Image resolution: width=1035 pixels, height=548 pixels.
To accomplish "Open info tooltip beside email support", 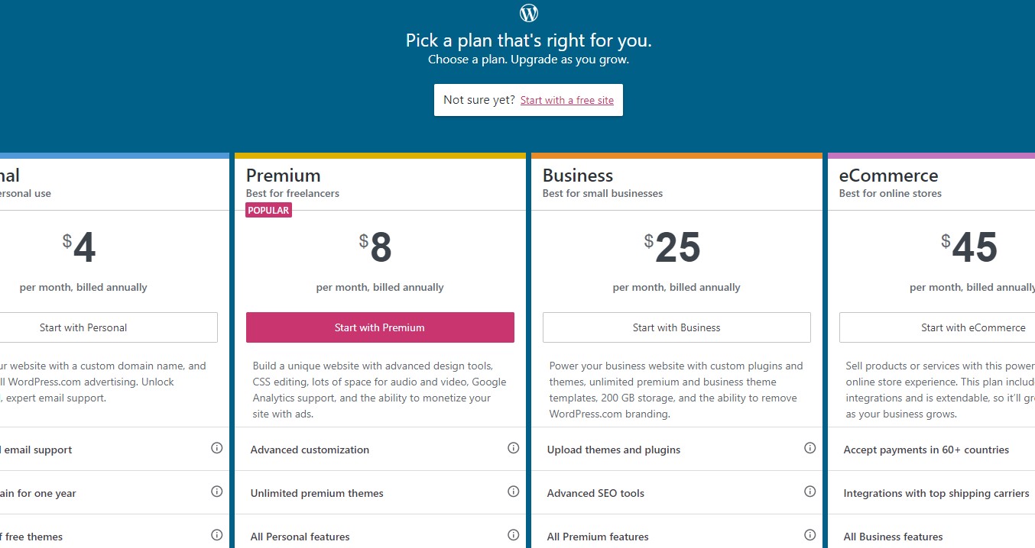I will pyautogui.click(x=216, y=449).
